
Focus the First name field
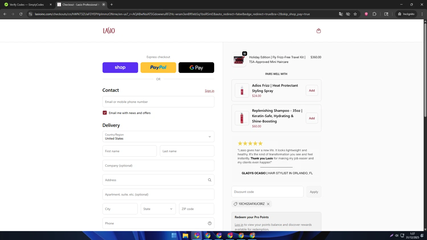[x=130, y=151]
